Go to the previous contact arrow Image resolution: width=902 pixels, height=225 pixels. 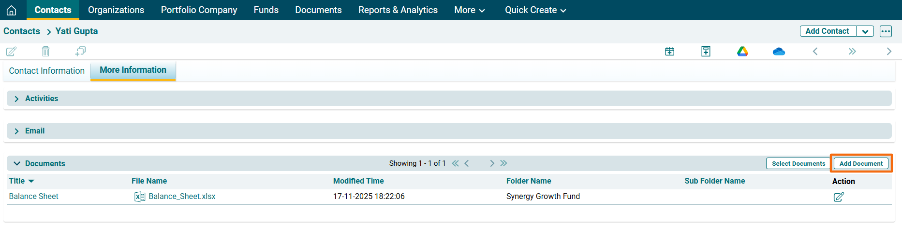pyautogui.click(x=815, y=52)
